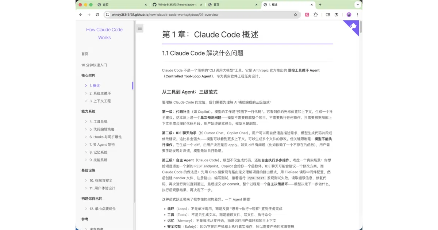
Task: Expand chevron beside 8. 记忆系统
Action: click(86, 152)
